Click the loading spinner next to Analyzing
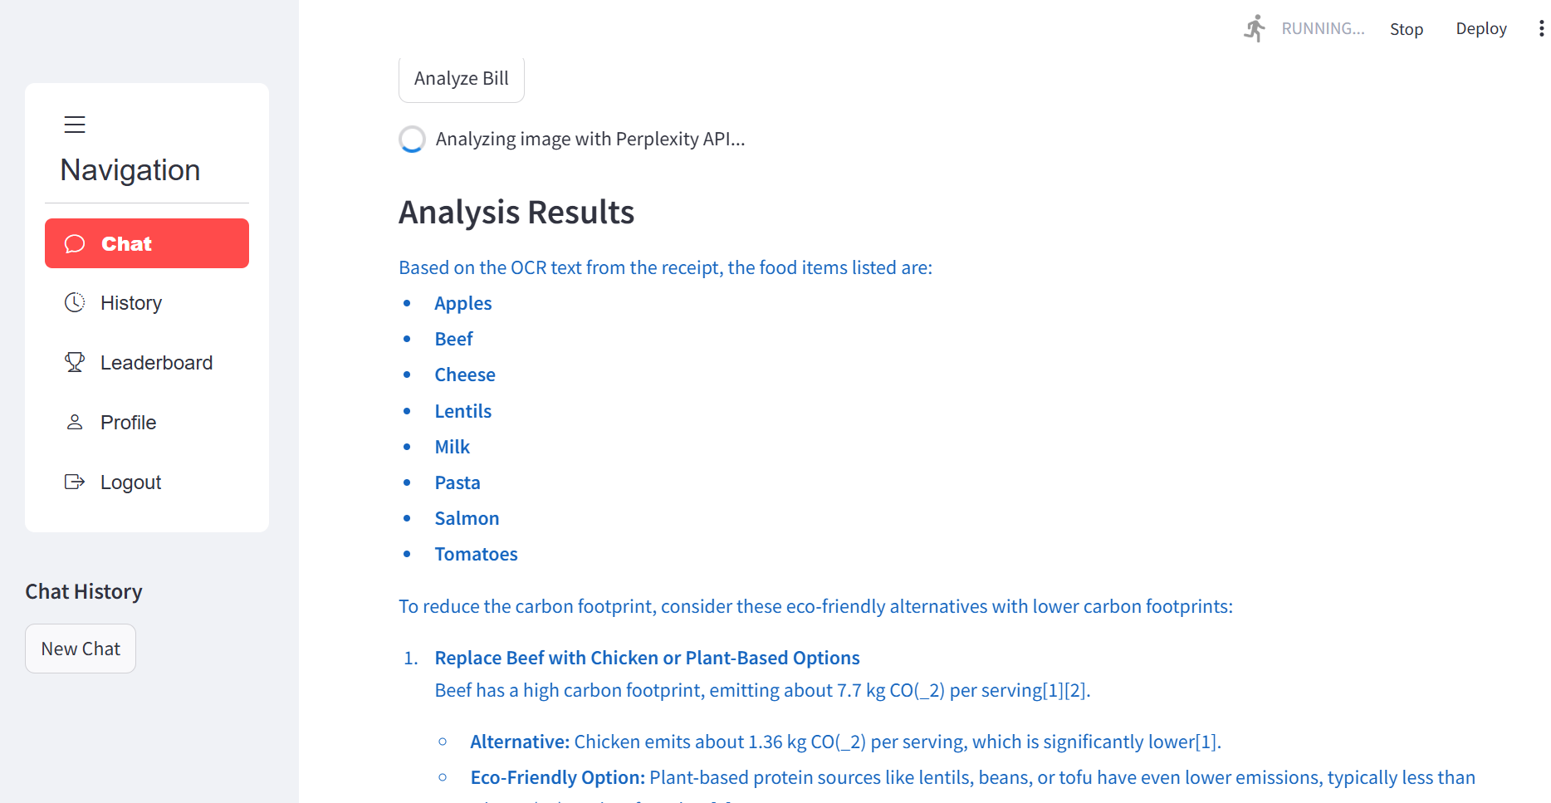1551x803 pixels. pos(412,139)
